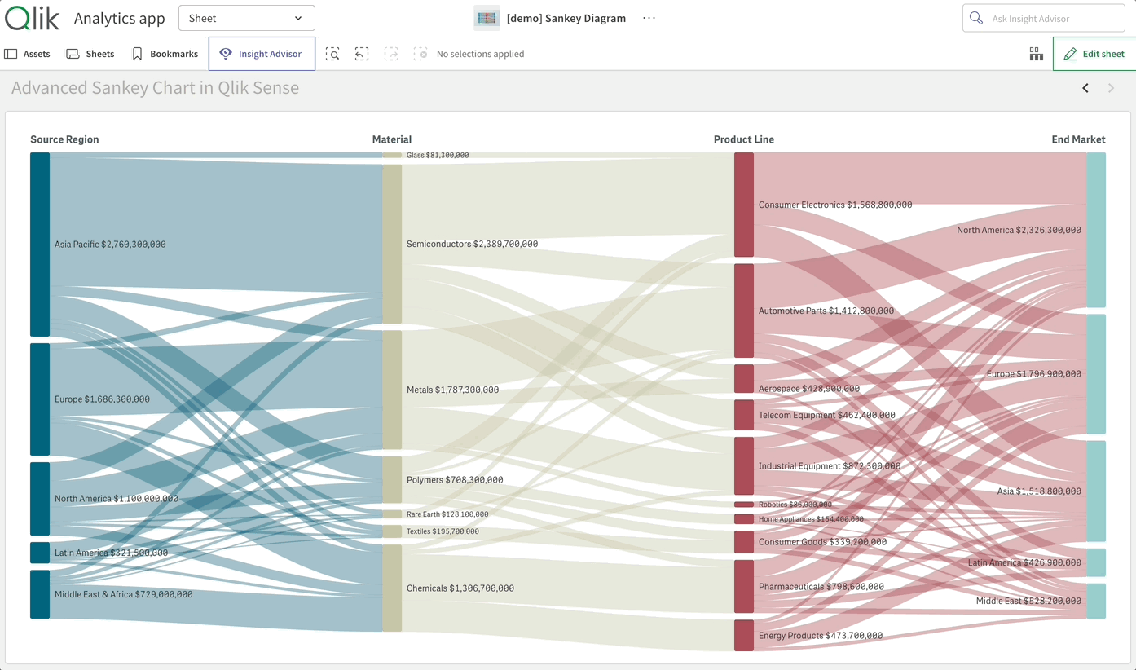Select the Textiles $195,700,000 node
1136x670 pixels.
point(392,531)
